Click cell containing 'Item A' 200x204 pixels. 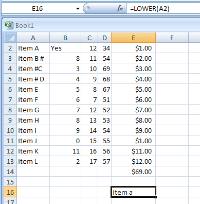click(33, 48)
